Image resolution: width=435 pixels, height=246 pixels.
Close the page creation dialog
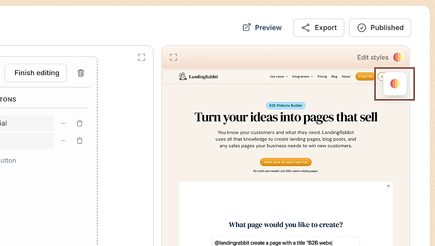(388, 186)
